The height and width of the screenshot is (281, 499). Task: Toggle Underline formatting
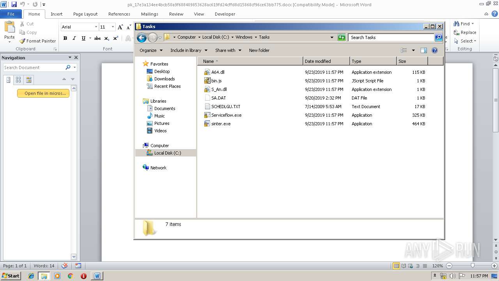83,38
